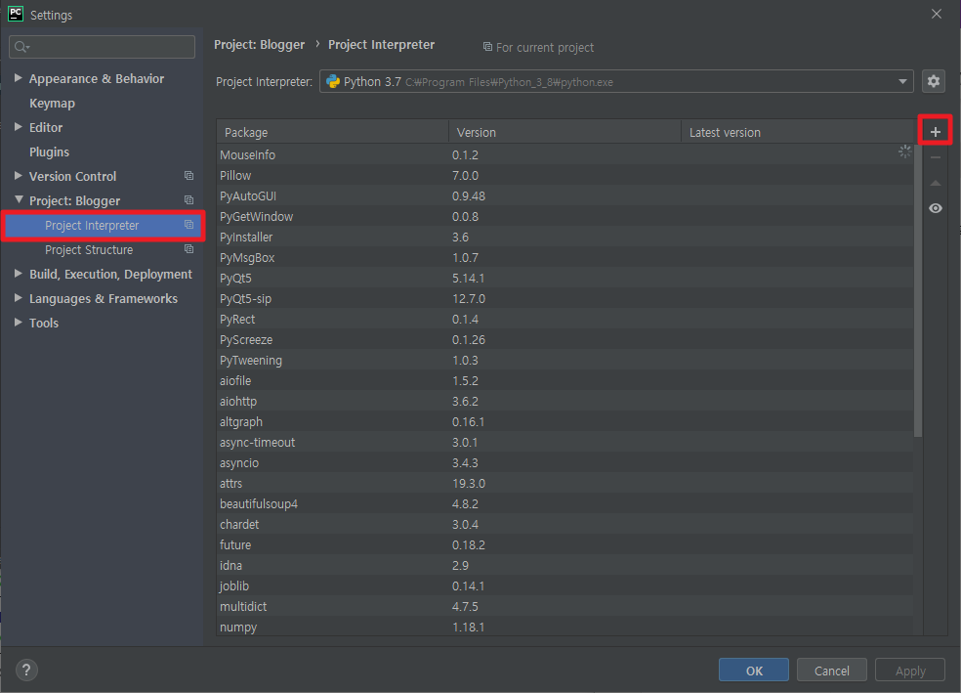
Task: Select the async-timeout package row
Action: (x=565, y=443)
